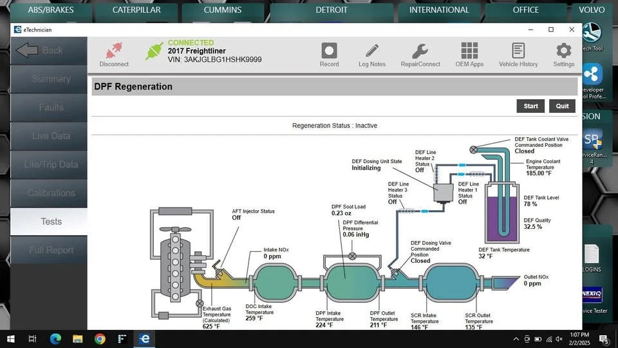
Task: Click the VIN 3AKJGLBG1HSHK9999 text
Action: point(215,59)
